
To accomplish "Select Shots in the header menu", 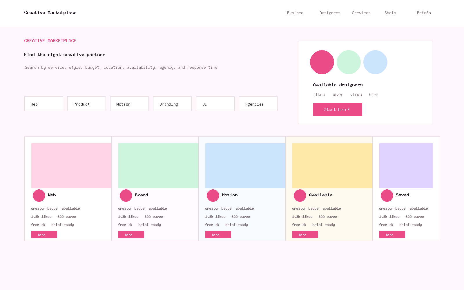I will (x=390, y=13).
